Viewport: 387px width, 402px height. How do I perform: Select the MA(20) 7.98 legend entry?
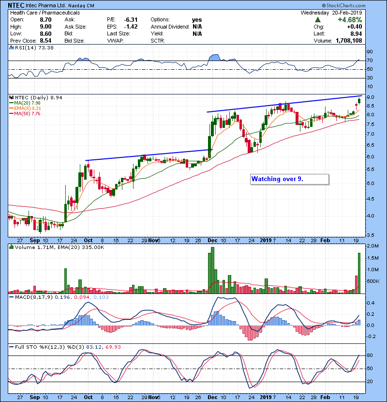pyautogui.click(x=25, y=103)
